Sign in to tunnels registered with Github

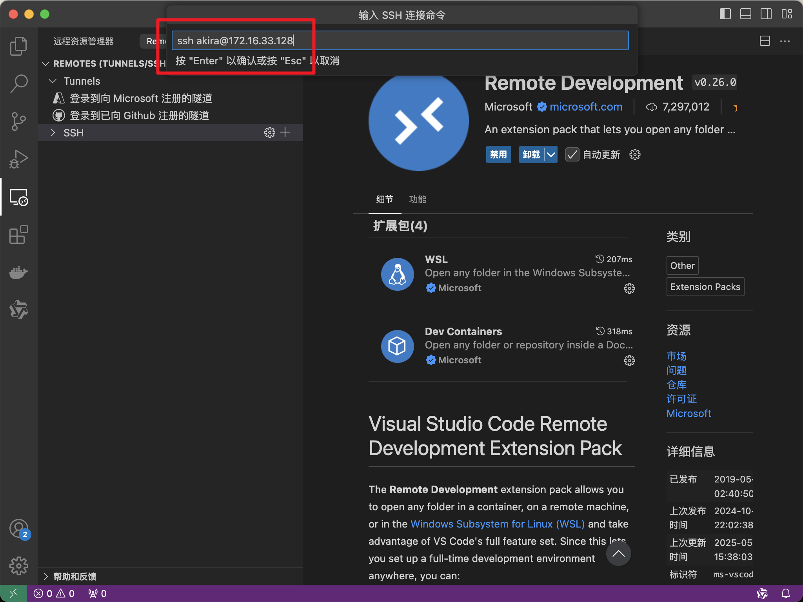click(139, 116)
